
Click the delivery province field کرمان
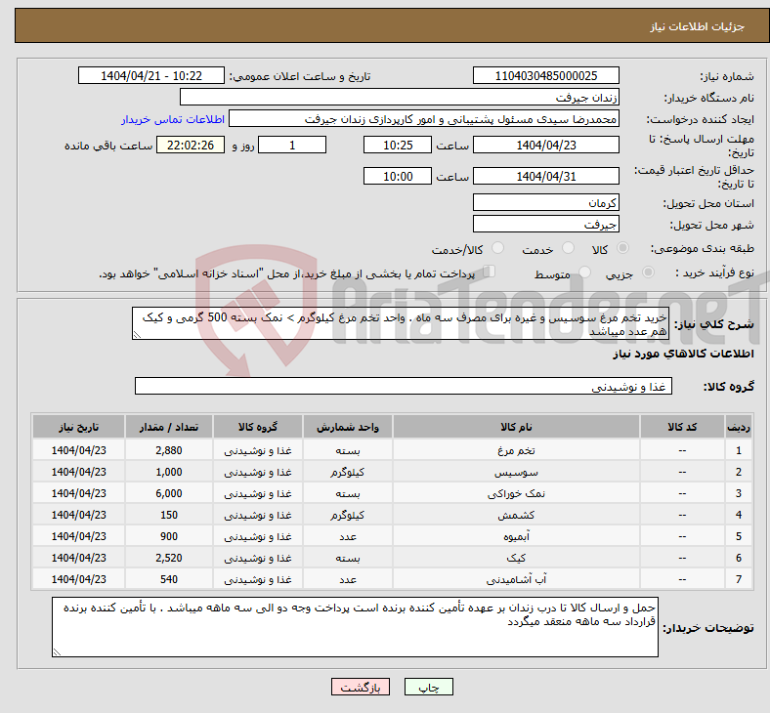pos(545,202)
